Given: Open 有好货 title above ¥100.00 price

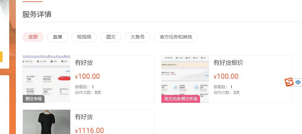Looking at the screenshot, I should point(84,63).
